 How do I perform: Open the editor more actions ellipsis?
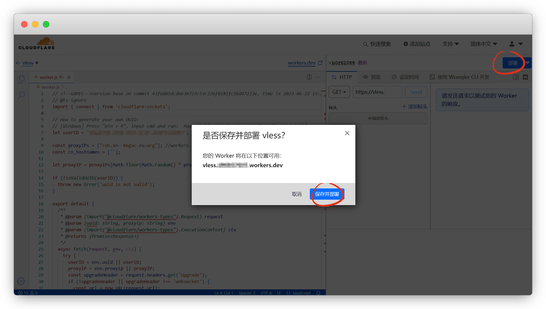tap(318, 77)
